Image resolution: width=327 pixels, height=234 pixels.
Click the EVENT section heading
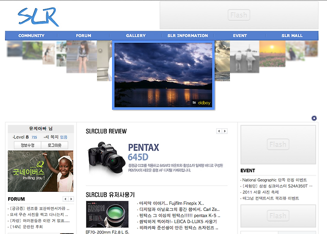point(248,171)
